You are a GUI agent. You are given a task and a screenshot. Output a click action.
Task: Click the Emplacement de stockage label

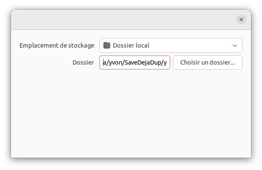[57, 45]
